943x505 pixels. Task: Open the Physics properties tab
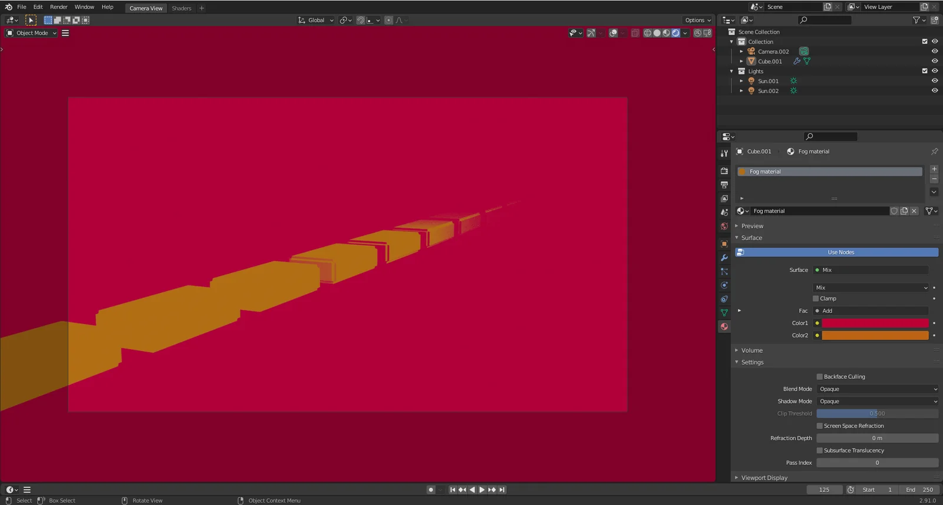[724, 286]
